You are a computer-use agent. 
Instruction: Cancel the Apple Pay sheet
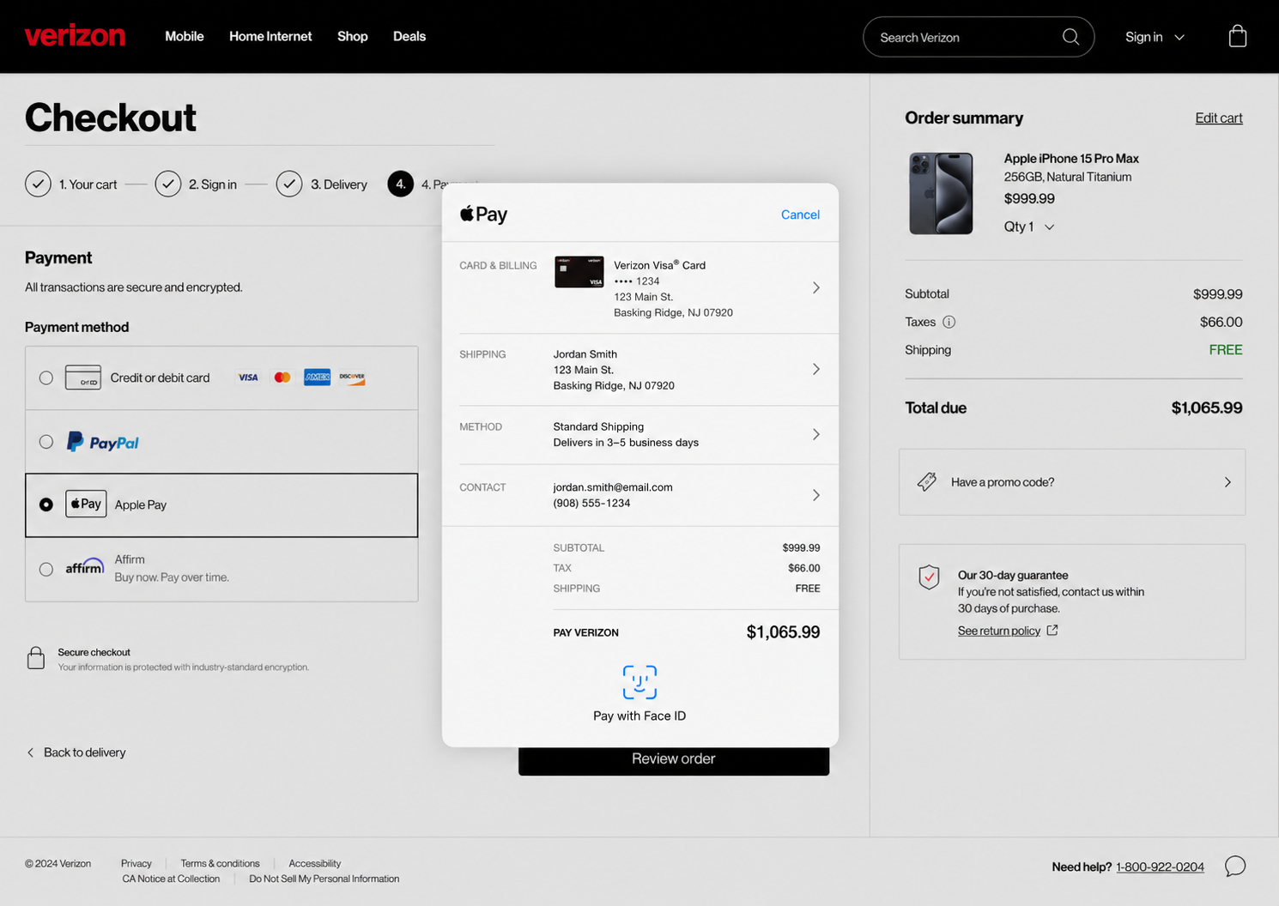[x=800, y=214]
